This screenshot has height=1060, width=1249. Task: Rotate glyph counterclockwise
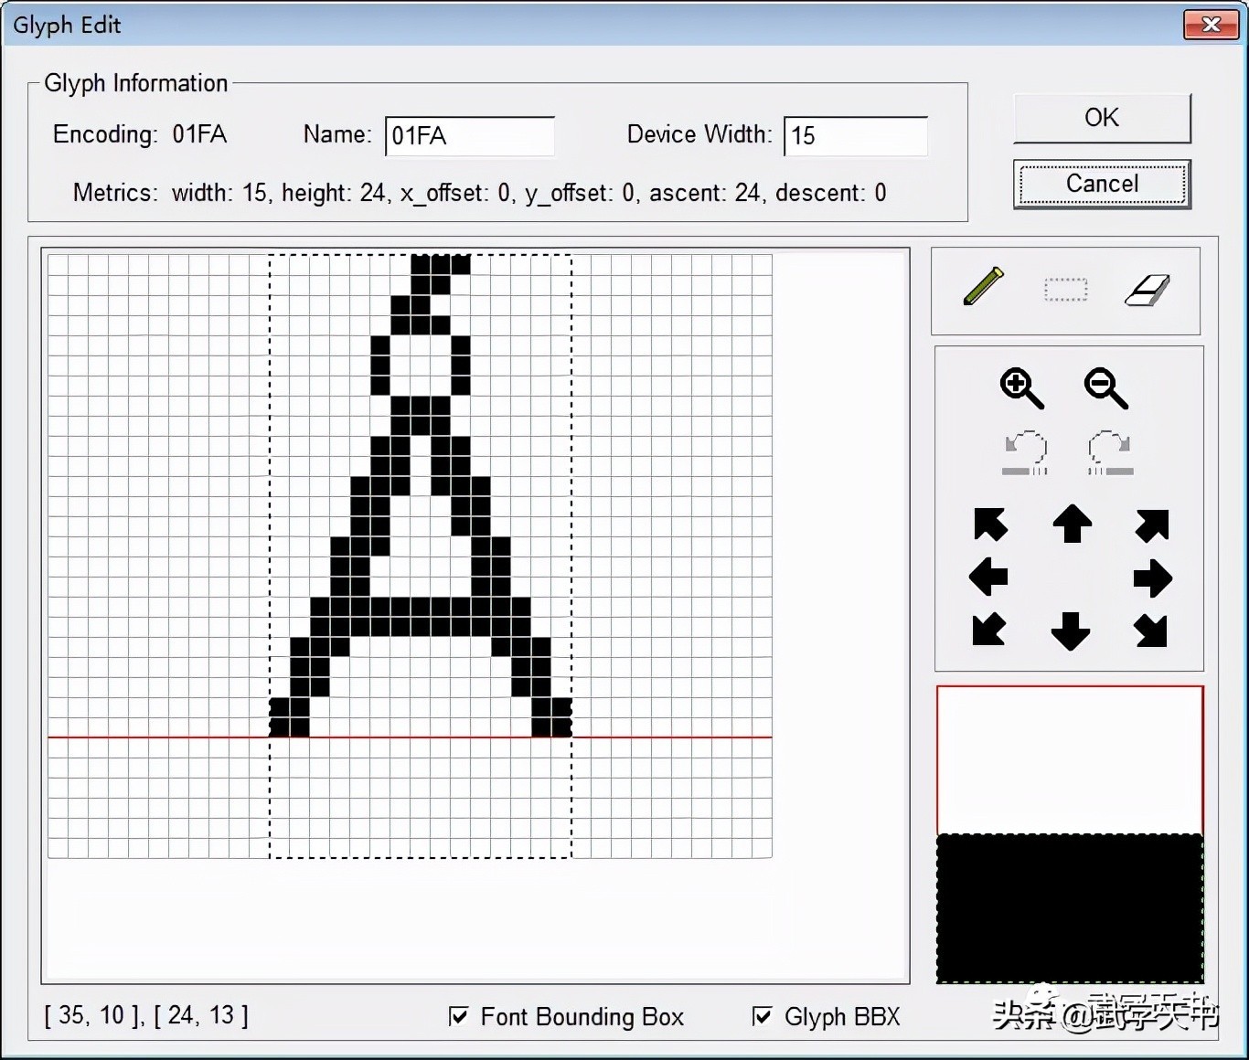[1025, 453]
